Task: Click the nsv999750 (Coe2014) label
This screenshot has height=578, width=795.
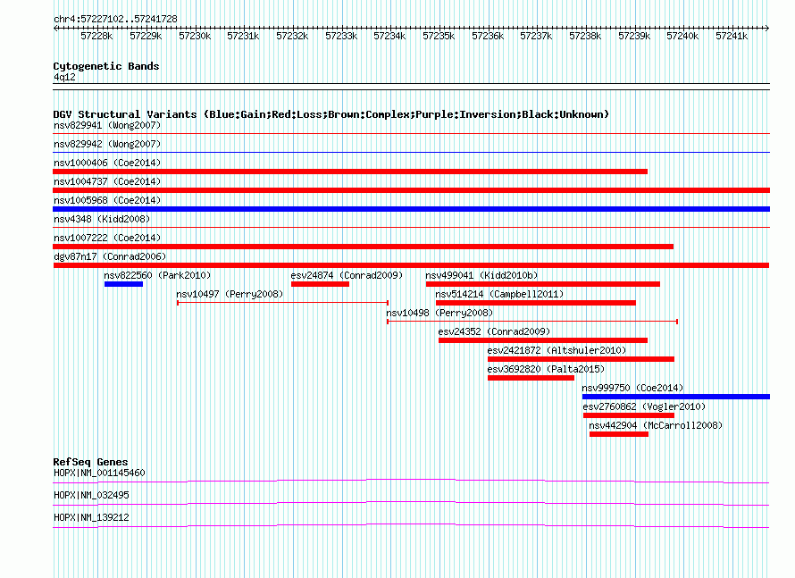Action: (x=632, y=388)
